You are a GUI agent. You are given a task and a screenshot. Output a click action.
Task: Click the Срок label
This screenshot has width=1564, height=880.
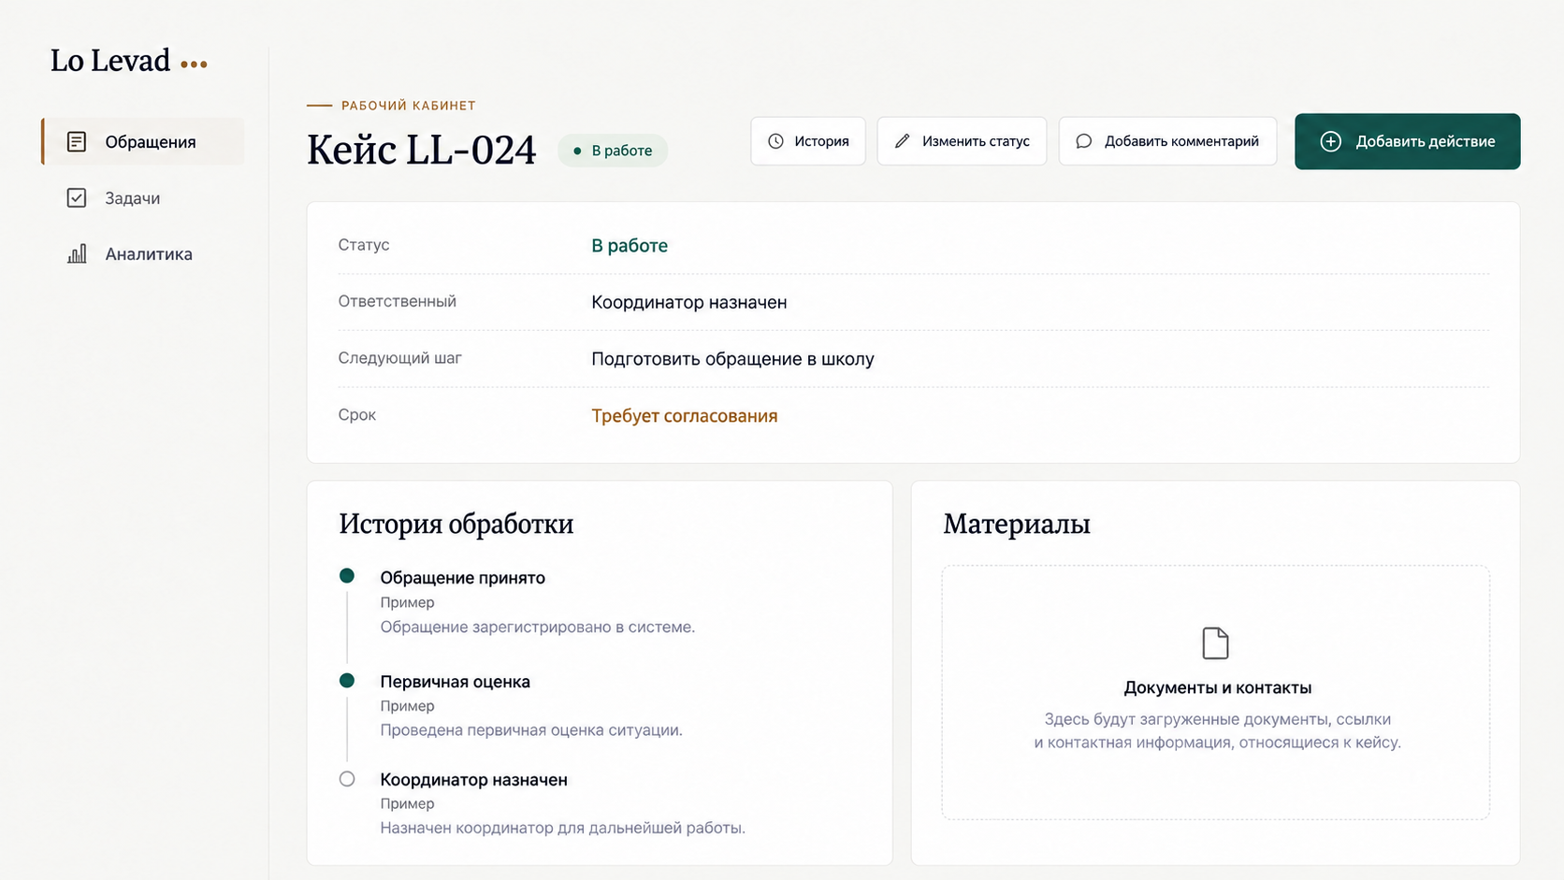tap(356, 415)
